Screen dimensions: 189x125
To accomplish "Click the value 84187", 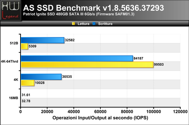I will (x=138, y=59).
